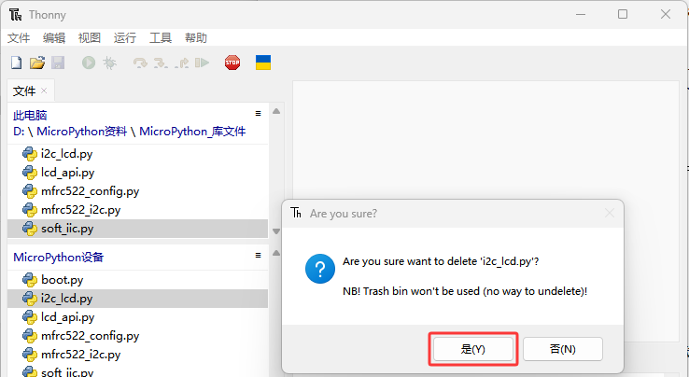The width and height of the screenshot is (689, 377).
Task: Select mfrc522_config.py on MicroPython device
Action: coord(137,336)
